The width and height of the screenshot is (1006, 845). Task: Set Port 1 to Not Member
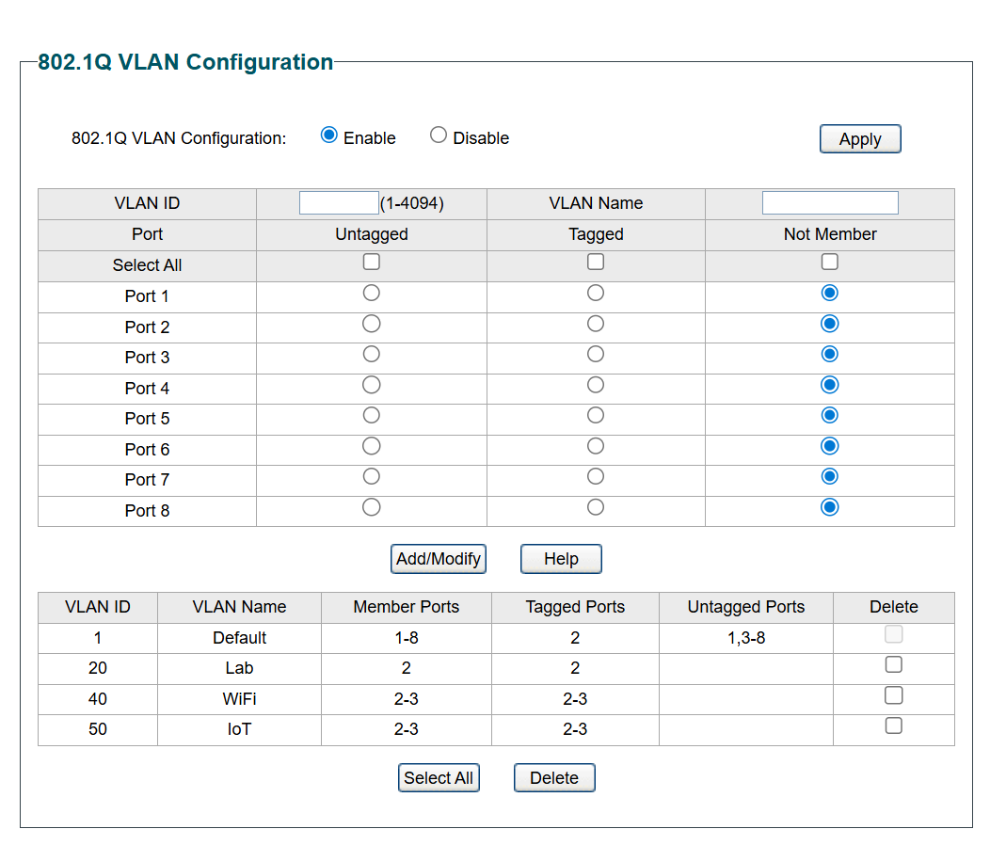(830, 294)
